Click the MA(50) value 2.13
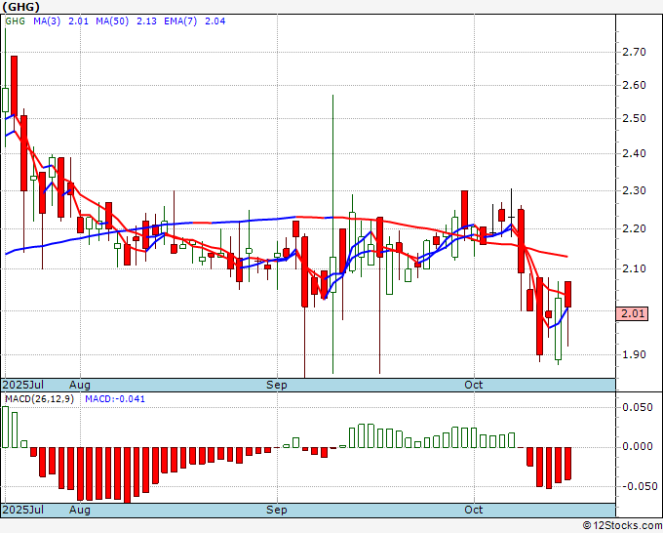Viewport: 663px width, 533px height. tap(146, 21)
